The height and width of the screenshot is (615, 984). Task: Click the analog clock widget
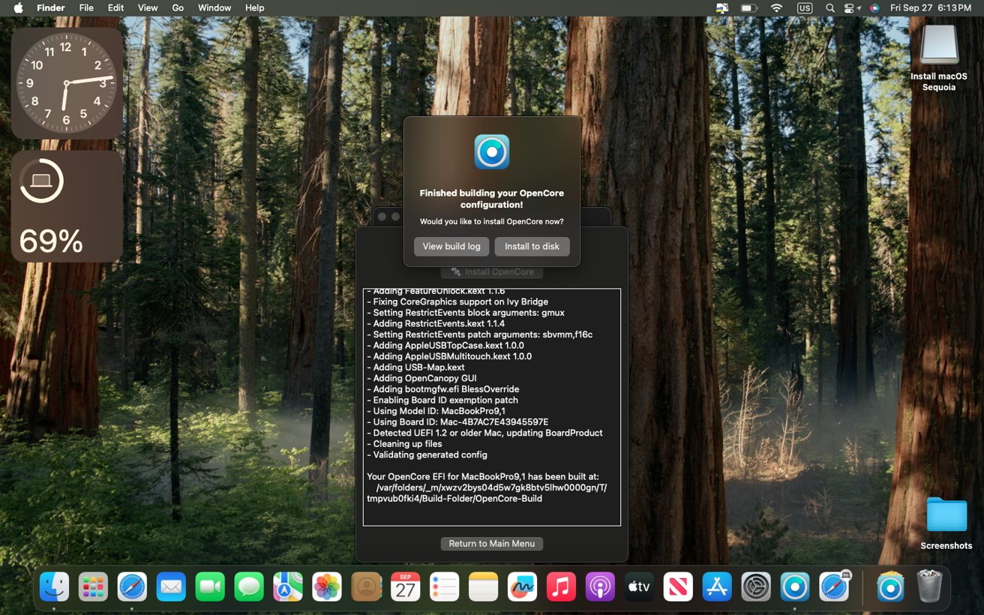coord(67,83)
